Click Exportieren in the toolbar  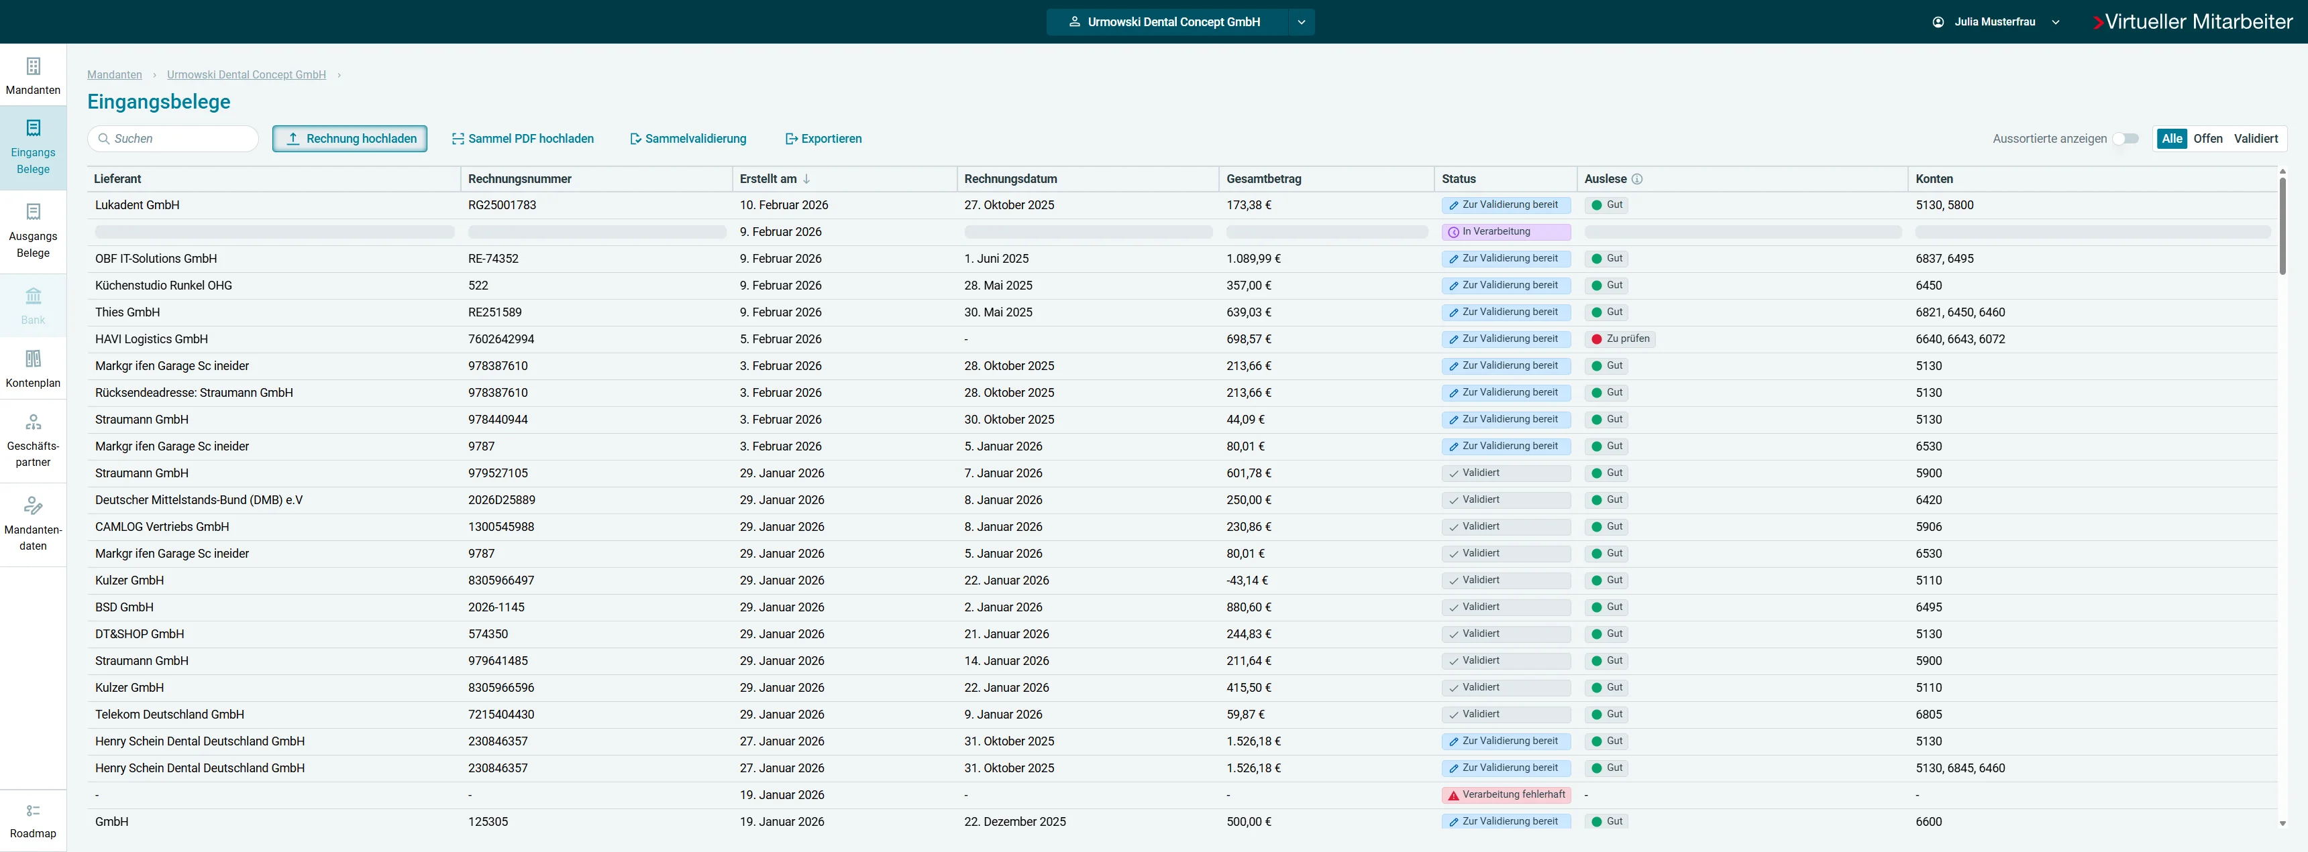click(x=823, y=139)
